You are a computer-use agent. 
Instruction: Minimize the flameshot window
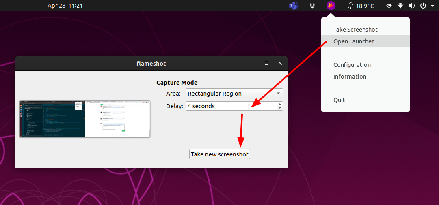pos(253,63)
